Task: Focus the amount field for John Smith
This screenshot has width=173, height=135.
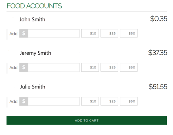Action: (54, 33)
